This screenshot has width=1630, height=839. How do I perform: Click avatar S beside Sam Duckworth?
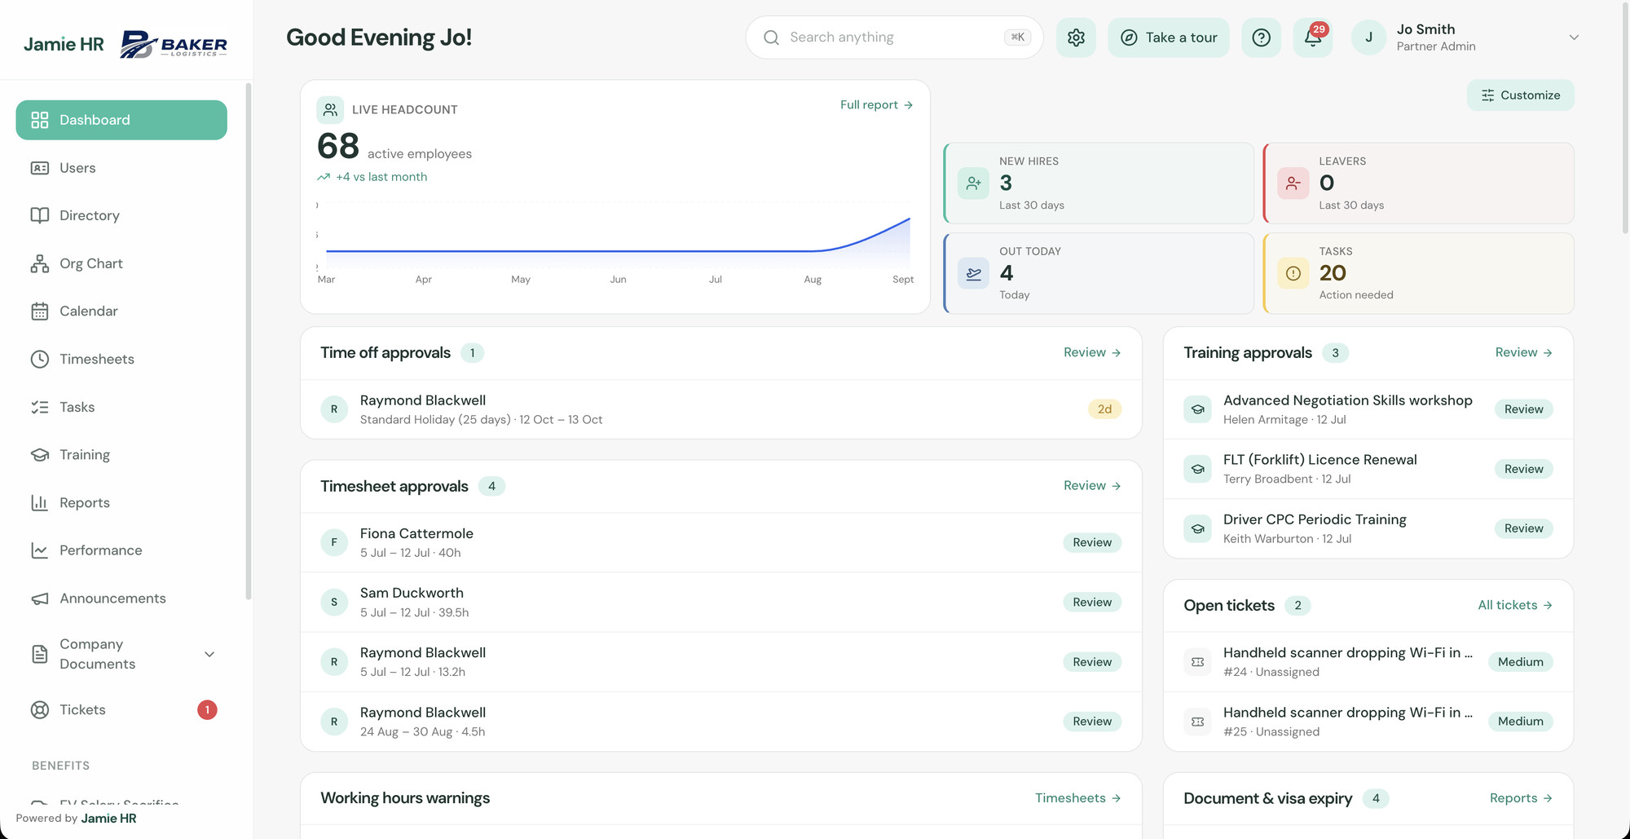pyautogui.click(x=334, y=602)
